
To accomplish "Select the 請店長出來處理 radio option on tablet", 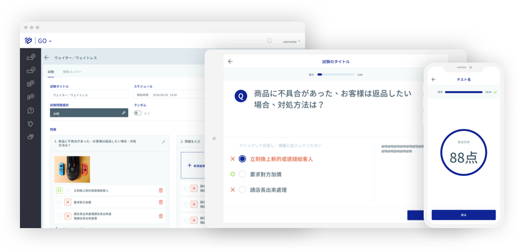I will click(242, 189).
